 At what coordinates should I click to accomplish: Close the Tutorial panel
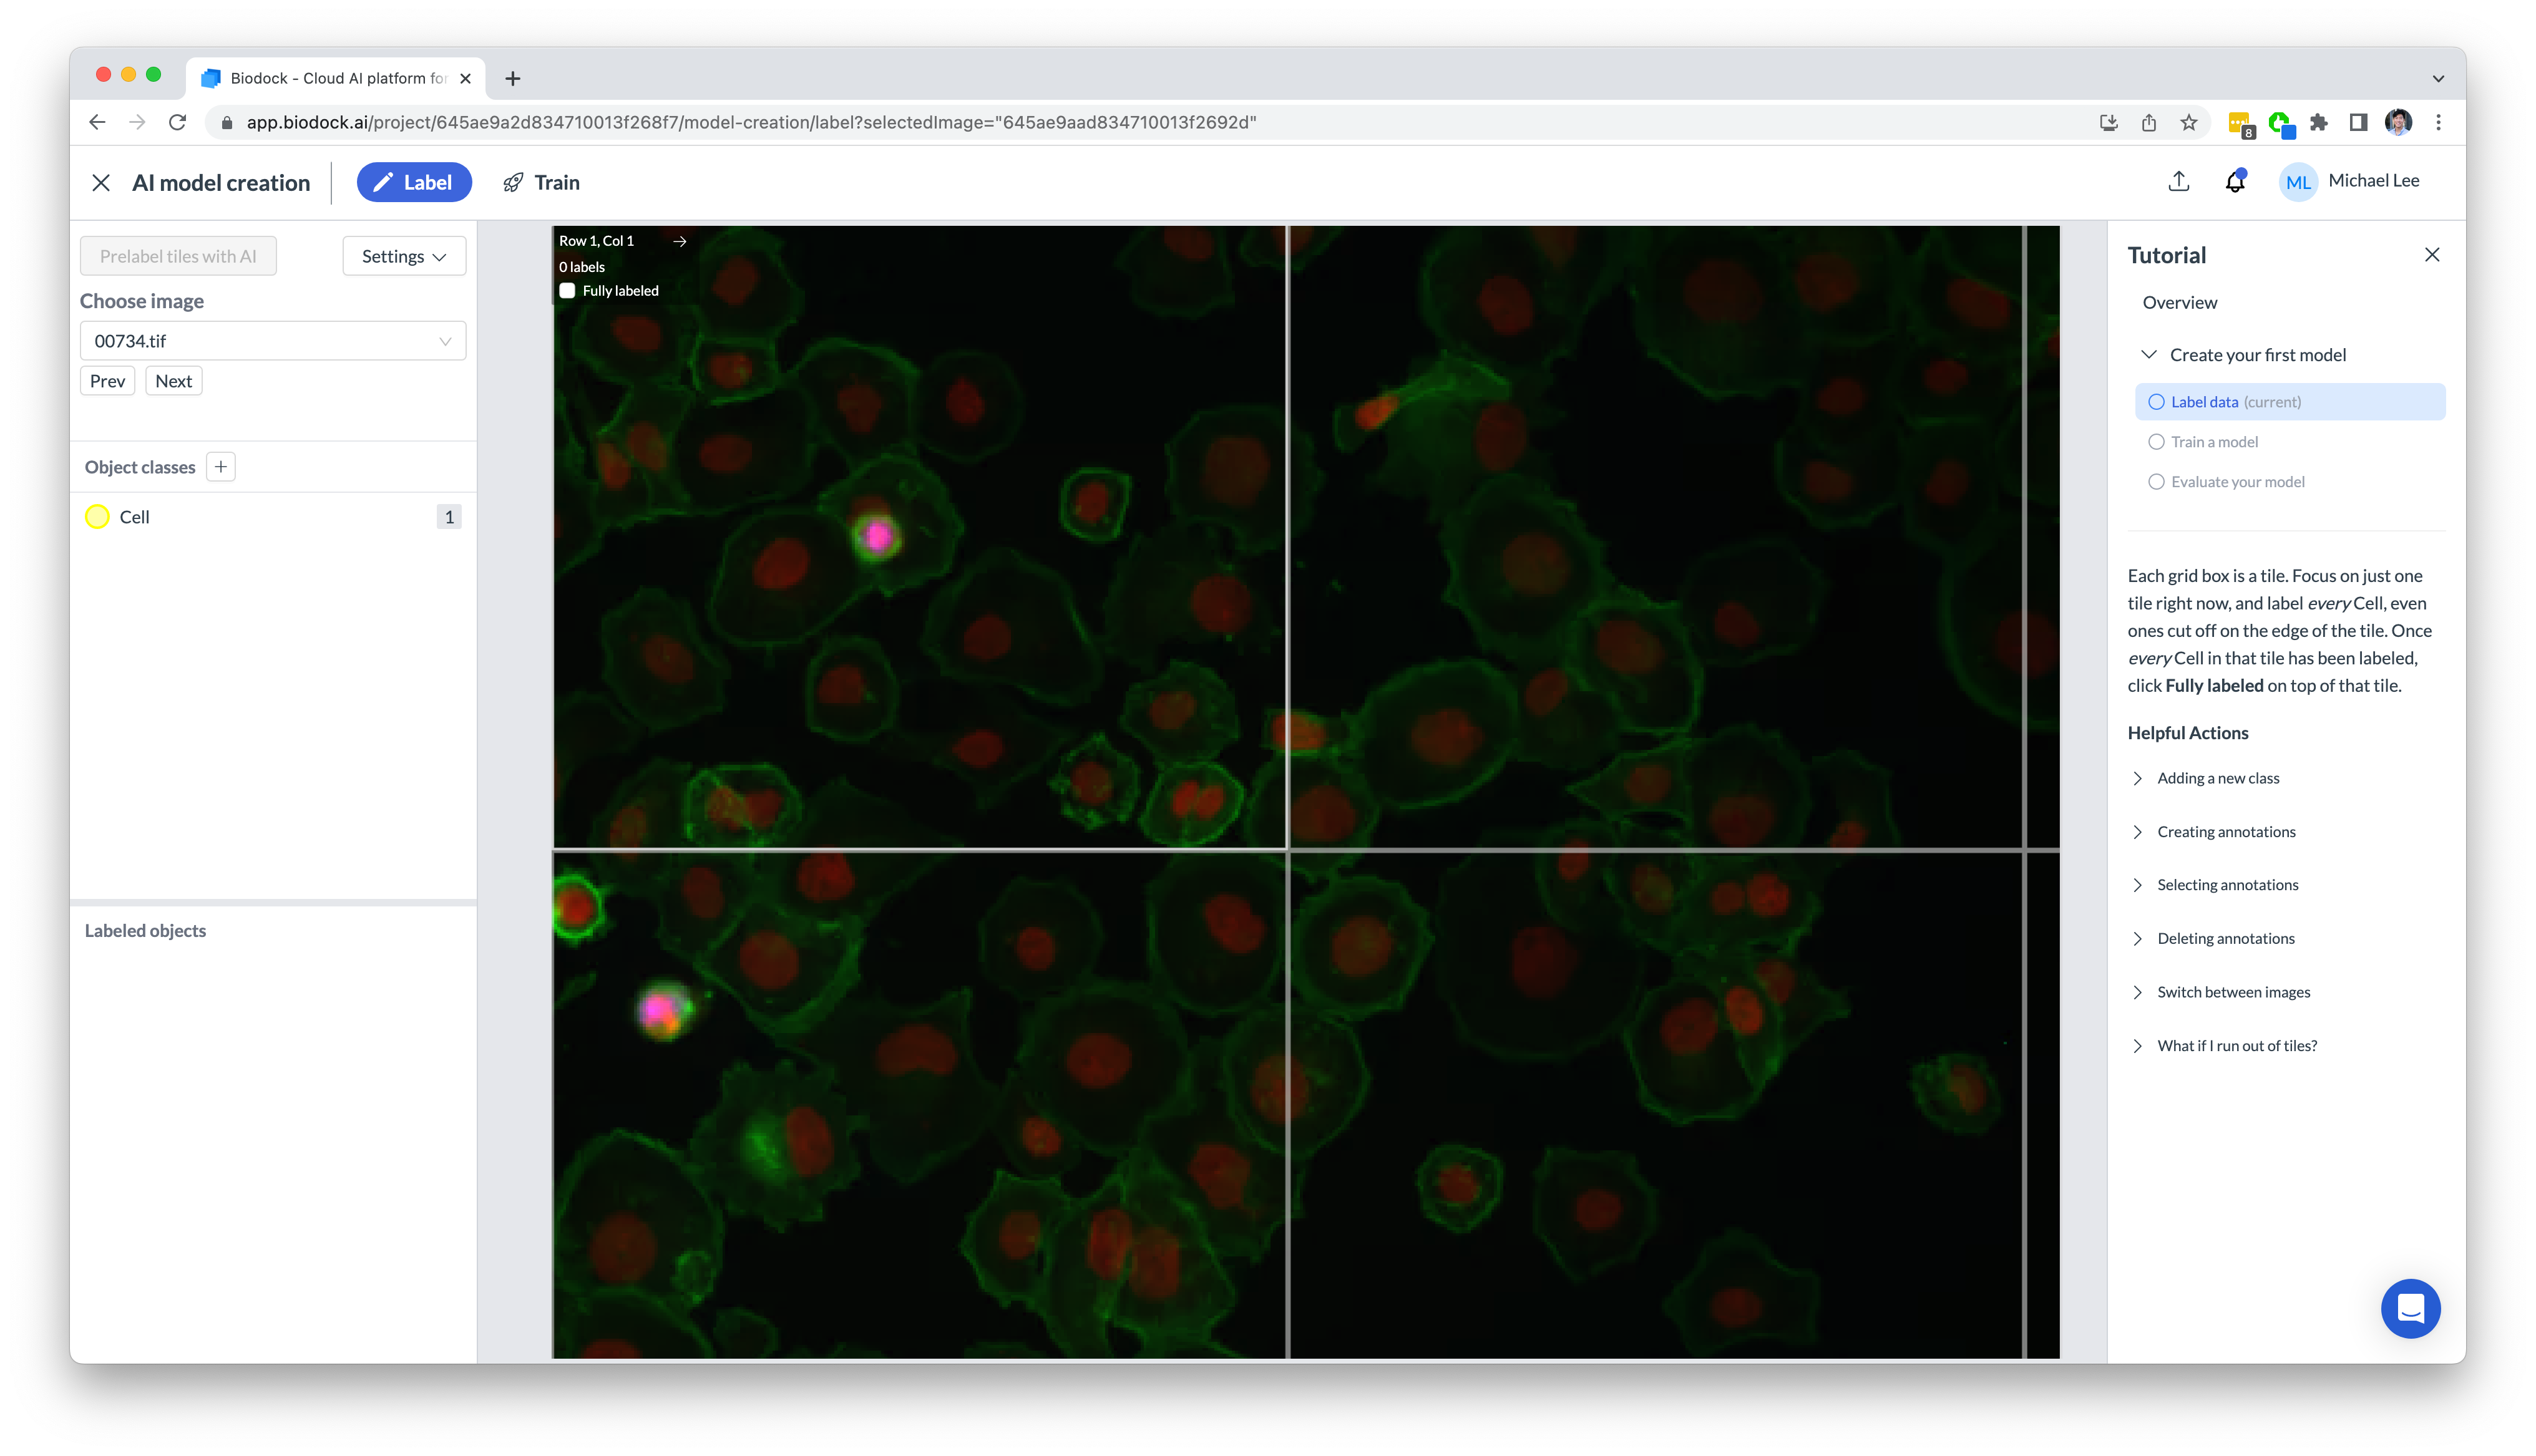pyautogui.click(x=2431, y=255)
